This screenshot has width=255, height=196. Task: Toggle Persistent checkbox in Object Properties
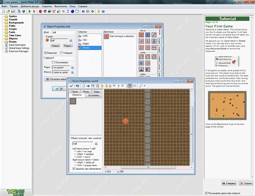pyautogui.click(x=53, y=62)
